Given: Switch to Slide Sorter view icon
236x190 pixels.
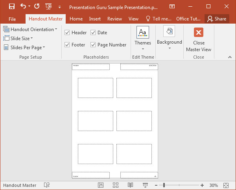Looking at the screenshot, I should (x=116, y=185).
